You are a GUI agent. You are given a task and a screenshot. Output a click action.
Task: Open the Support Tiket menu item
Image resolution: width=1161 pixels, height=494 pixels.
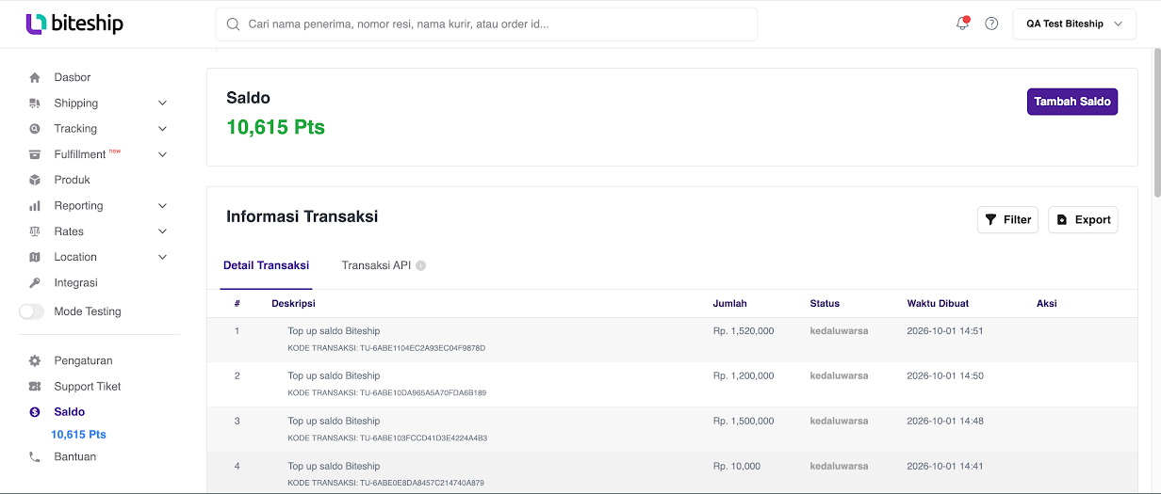[x=88, y=387]
